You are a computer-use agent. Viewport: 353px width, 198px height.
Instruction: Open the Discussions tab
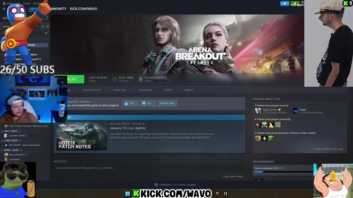[145, 90]
